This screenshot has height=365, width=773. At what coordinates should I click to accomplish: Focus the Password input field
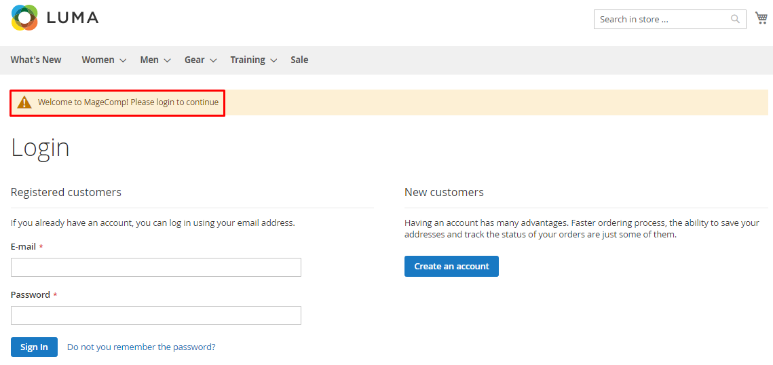tap(156, 315)
